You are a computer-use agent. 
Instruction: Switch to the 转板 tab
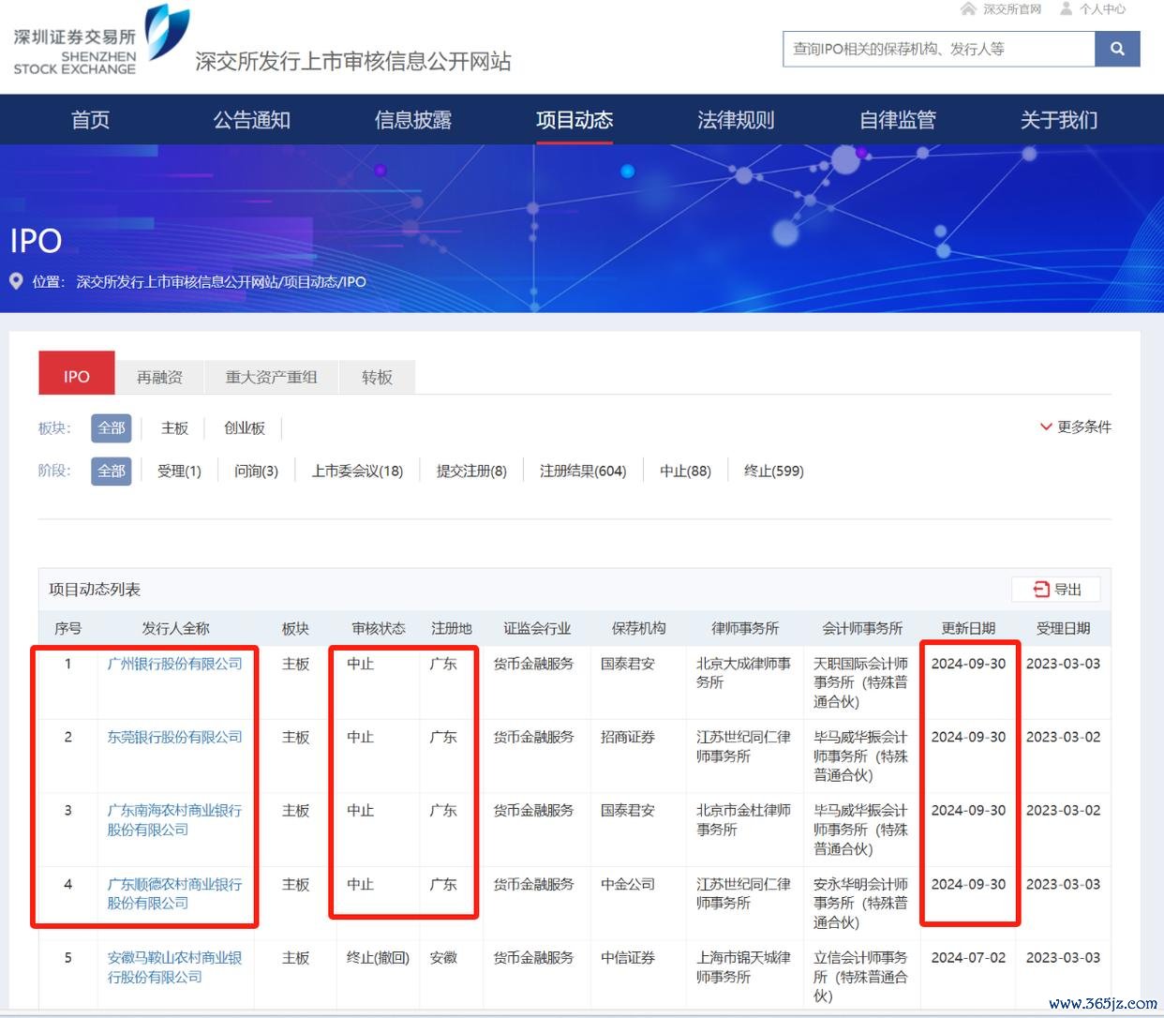click(377, 377)
